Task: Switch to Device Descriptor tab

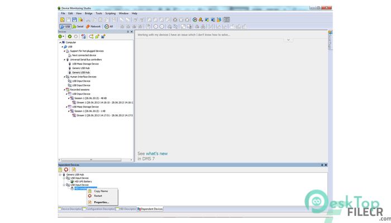Action: coord(70,209)
